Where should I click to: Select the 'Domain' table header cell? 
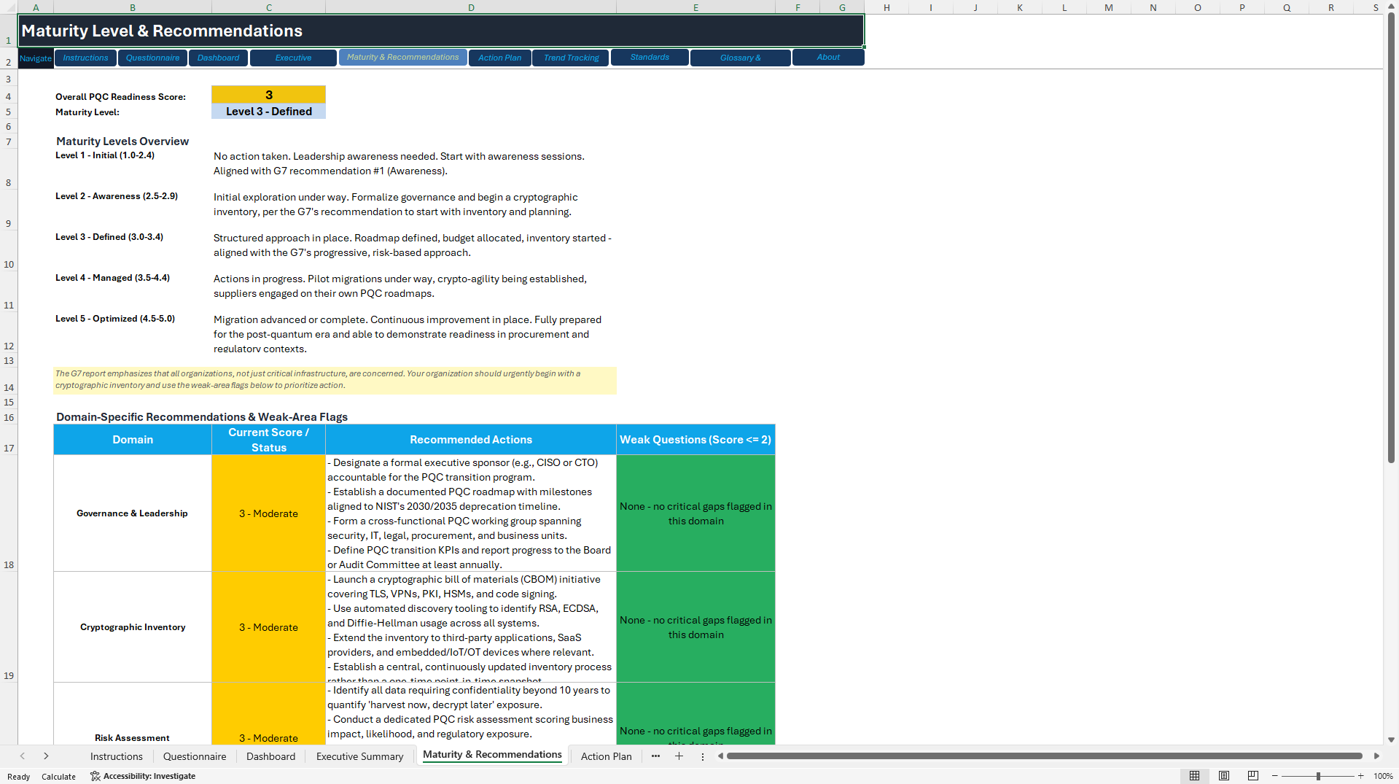coord(133,440)
